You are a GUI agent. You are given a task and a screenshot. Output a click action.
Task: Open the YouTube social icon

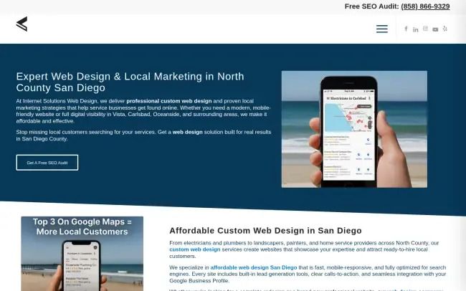pos(435,29)
